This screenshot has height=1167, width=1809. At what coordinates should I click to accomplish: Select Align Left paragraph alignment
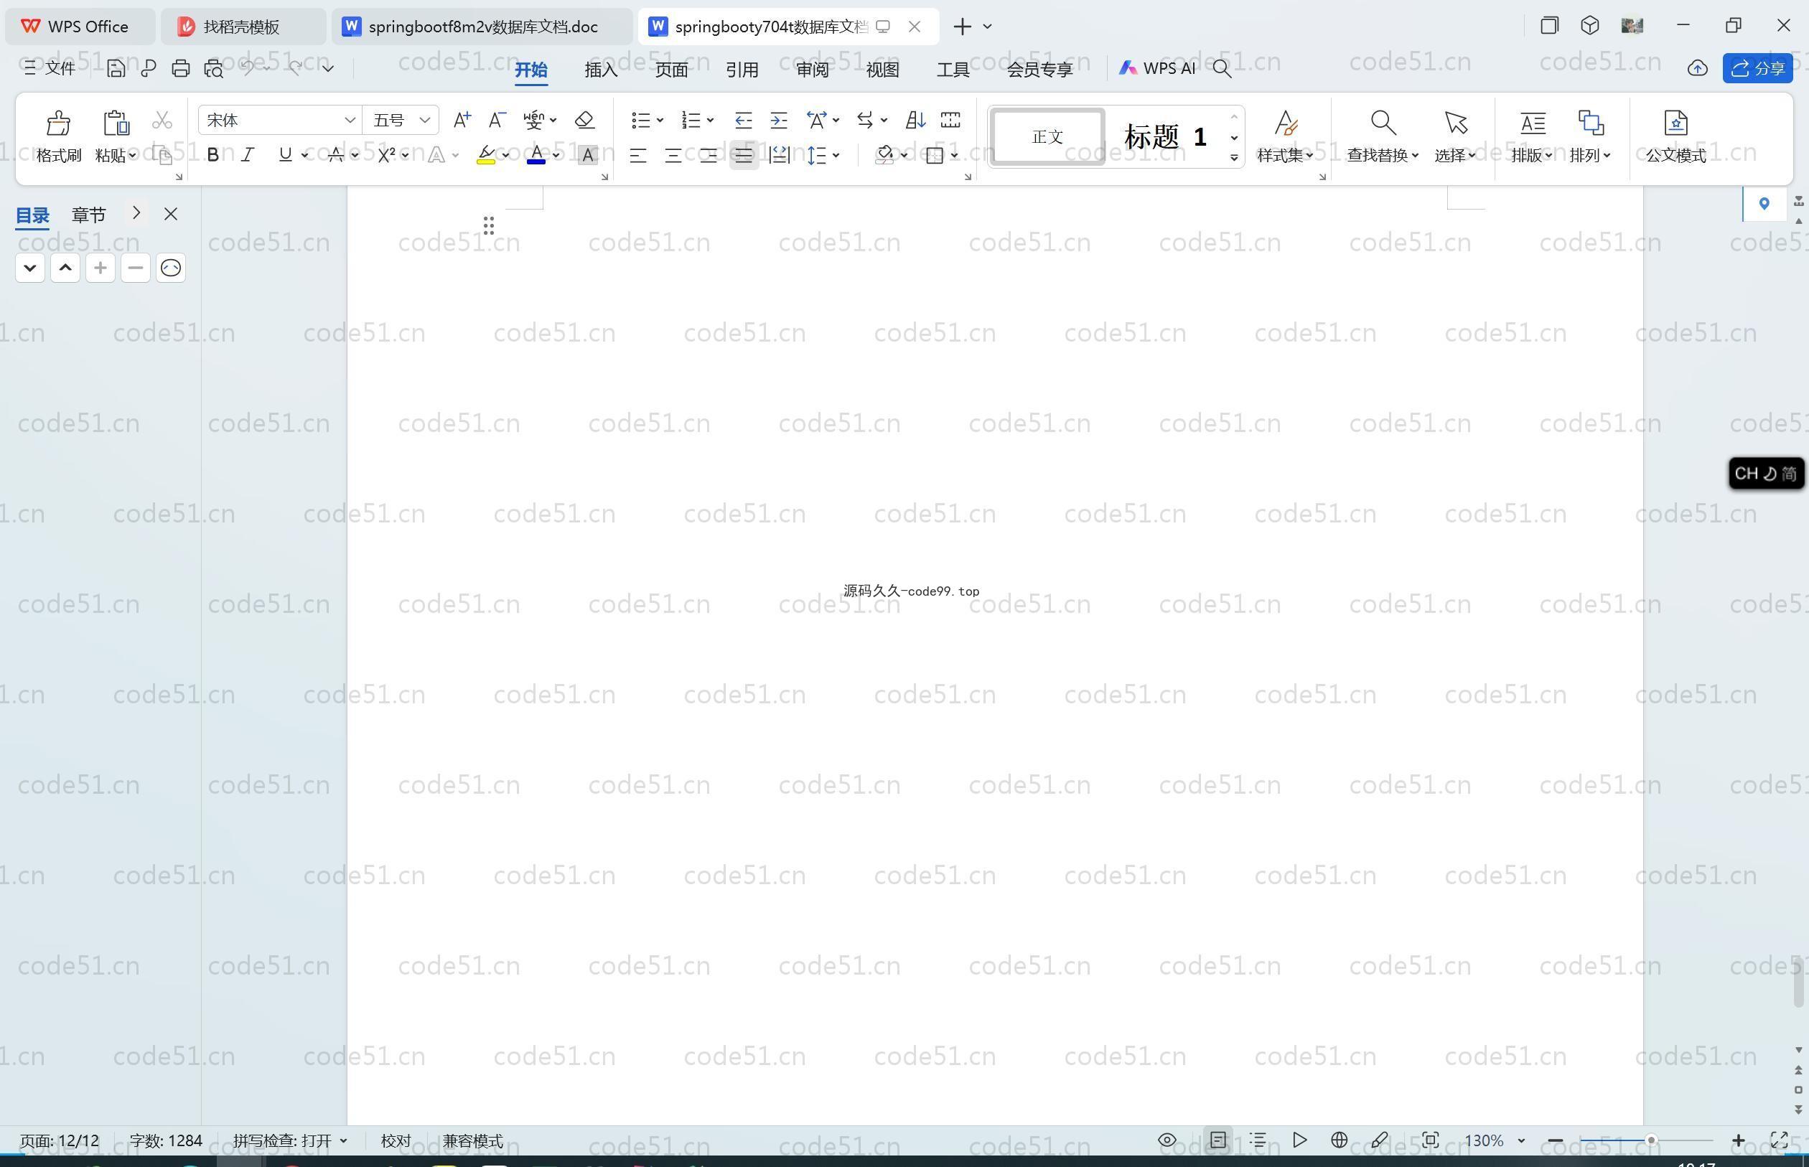tap(638, 155)
